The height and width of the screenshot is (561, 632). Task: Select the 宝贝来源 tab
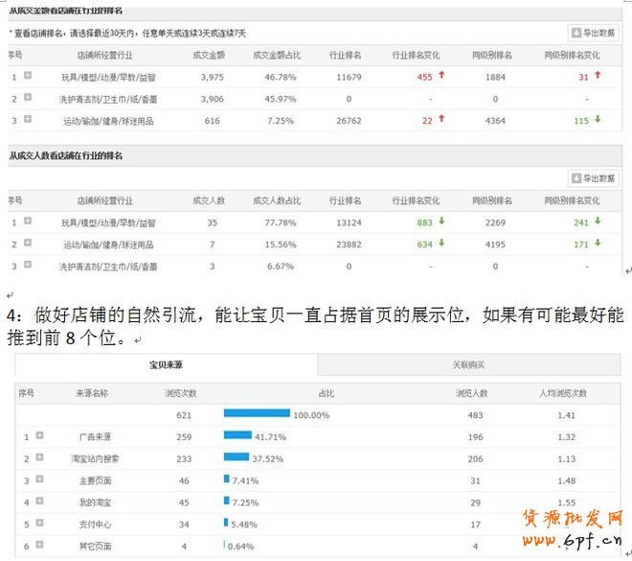pyautogui.click(x=167, y=365)
